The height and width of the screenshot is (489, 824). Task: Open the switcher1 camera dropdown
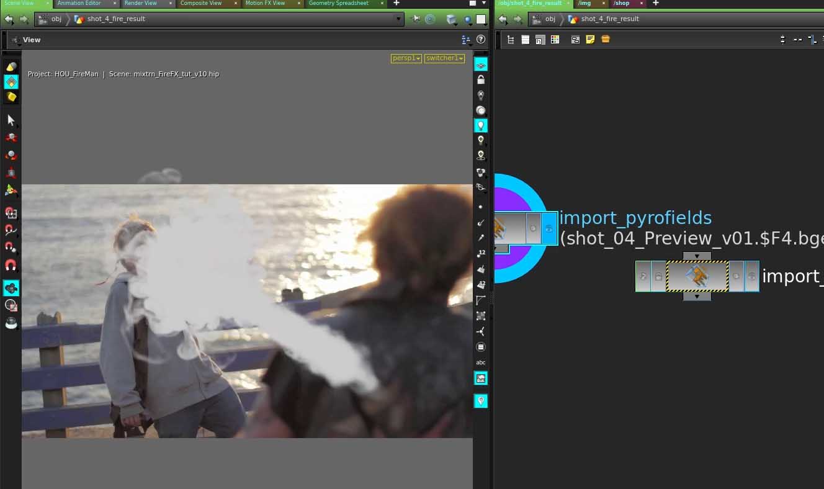(x=444, y=58)
